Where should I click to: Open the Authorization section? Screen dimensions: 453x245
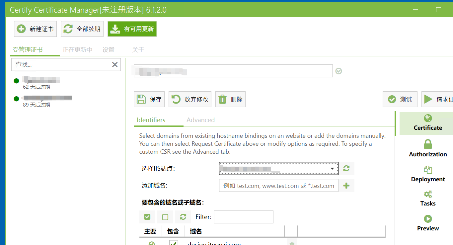tap(428, 148)
